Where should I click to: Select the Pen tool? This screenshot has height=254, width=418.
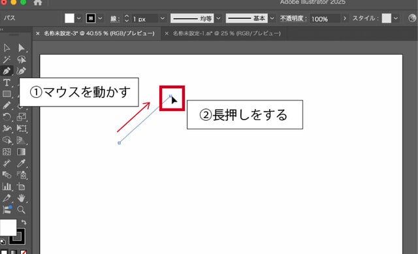pyautogui.click(x=7, y=71)
